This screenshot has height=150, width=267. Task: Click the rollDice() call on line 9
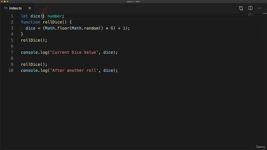[x=34, y=65]
